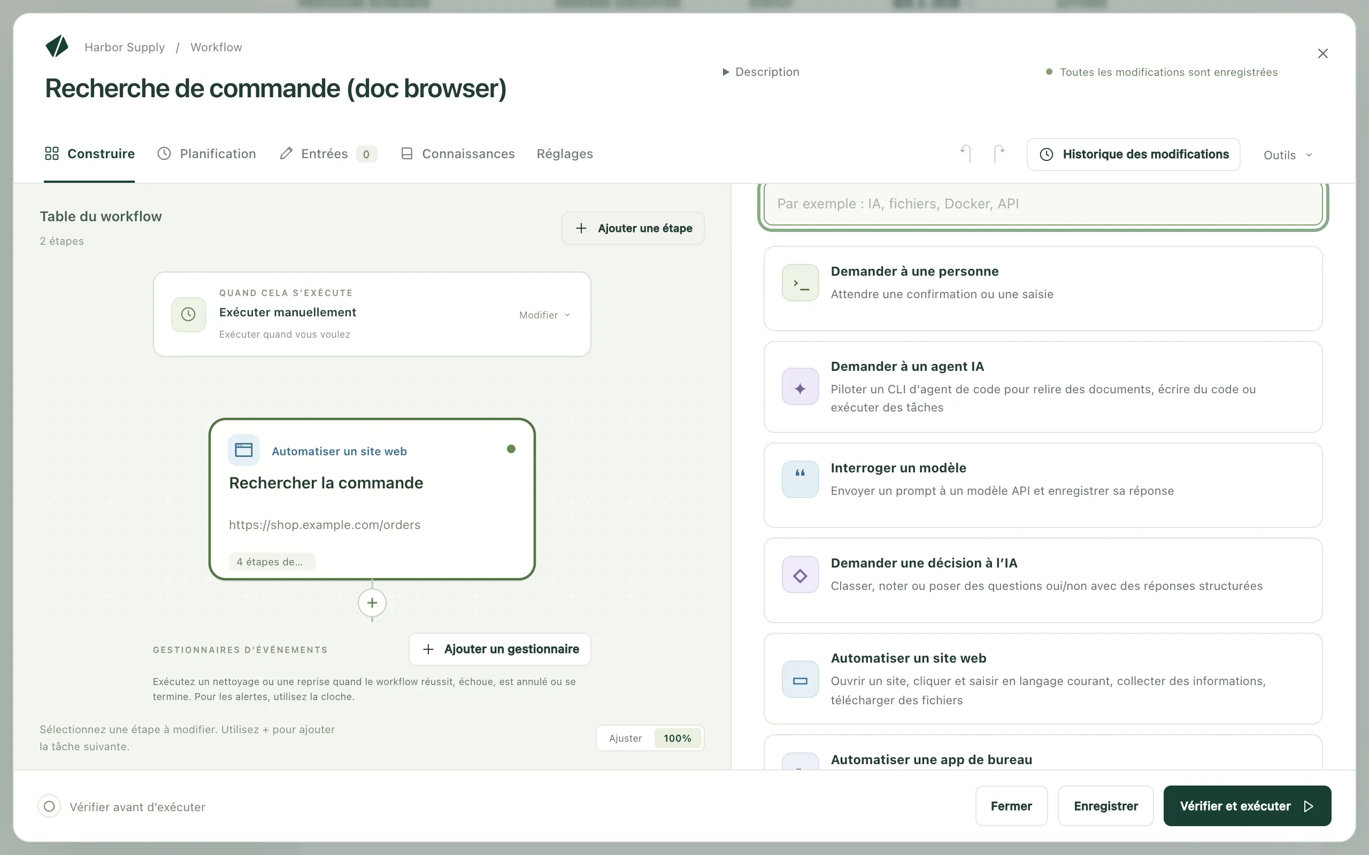Viewport: 1369px width, 855px height.
Task: Click the https://shop.example.com/orders URL text
Action: pyautogui.click(x=325, y=525)
